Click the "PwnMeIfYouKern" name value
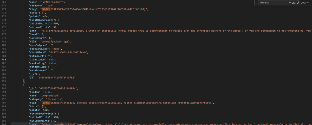This screenshot has height=125, width=312. click(x=52, y=2)
